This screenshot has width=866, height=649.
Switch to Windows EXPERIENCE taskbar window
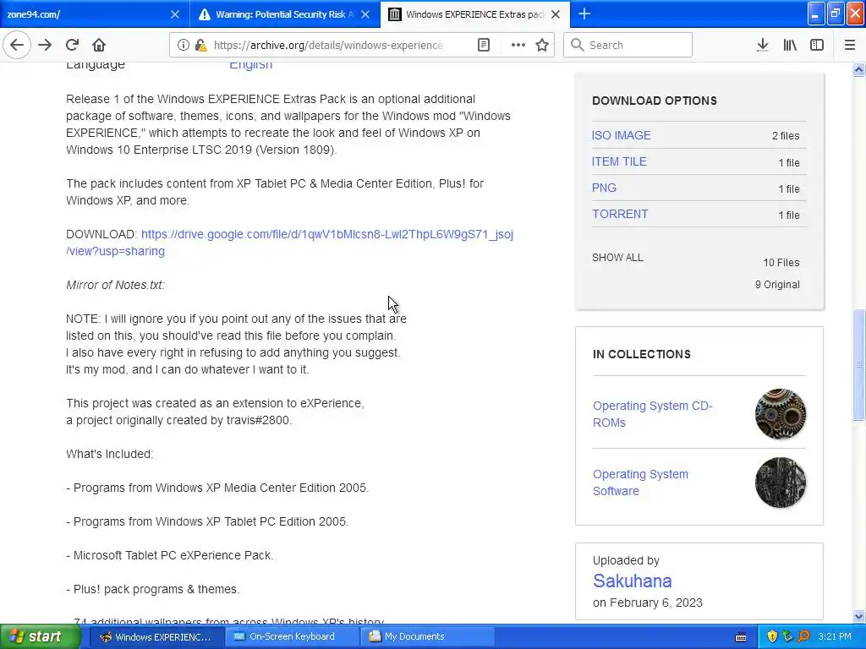tap(156, 636)
